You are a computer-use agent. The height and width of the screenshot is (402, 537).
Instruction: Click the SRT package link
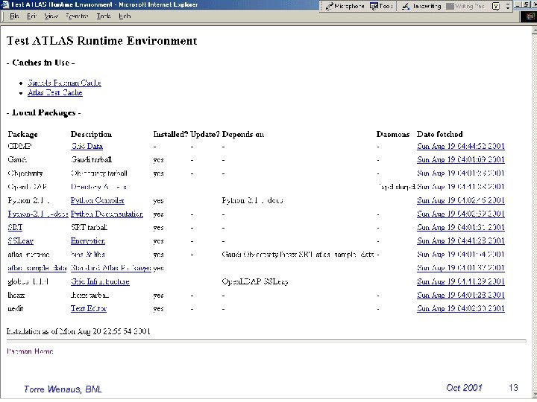point(15,227)
